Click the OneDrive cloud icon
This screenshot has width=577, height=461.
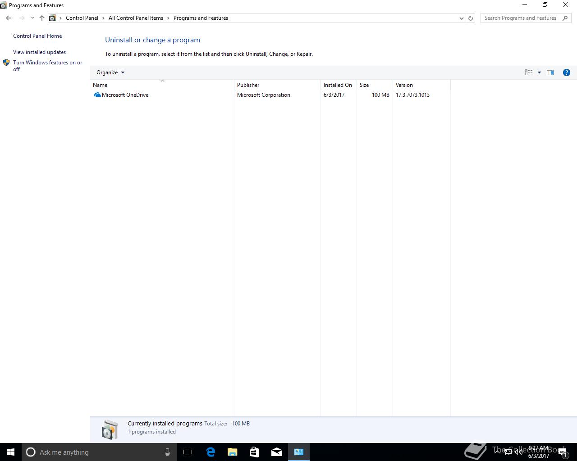[97, 95]
